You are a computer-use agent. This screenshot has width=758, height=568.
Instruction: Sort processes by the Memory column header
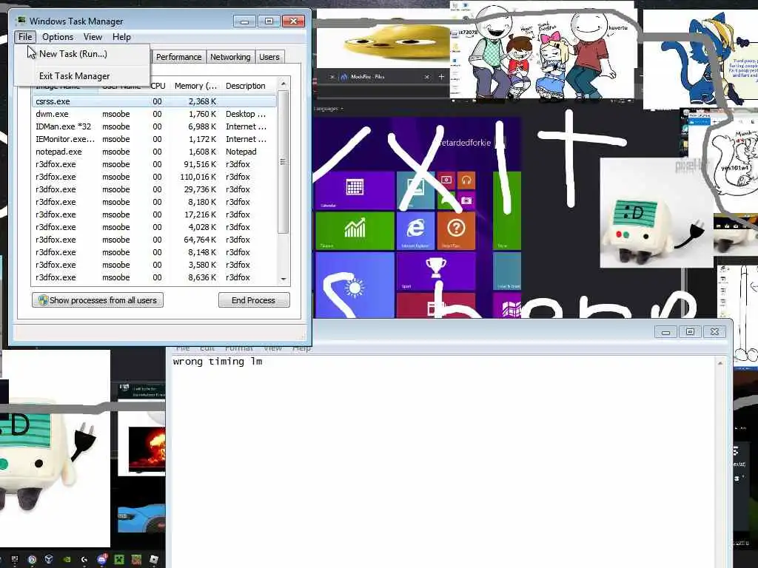(x=195, y=86)
